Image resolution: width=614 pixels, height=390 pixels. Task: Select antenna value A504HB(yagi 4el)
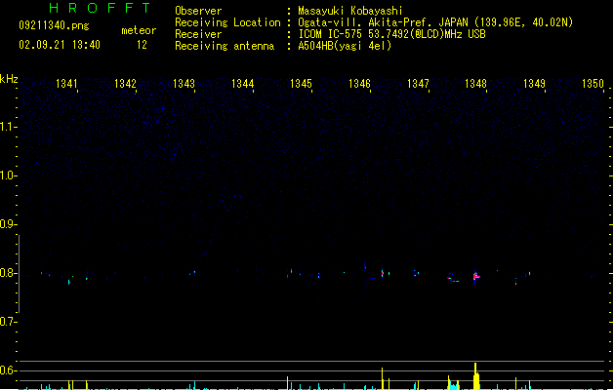[345, 46]
